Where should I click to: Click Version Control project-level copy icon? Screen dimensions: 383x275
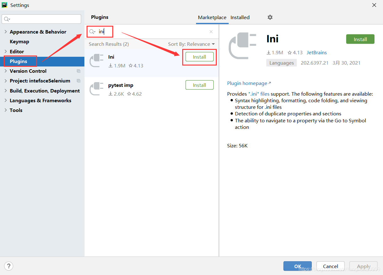[78, 71]
